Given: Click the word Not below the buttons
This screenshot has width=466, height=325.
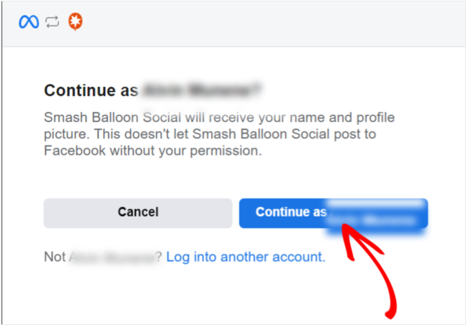Looking at the screenshot, I should pyautogui.click(x=54, y=257).
